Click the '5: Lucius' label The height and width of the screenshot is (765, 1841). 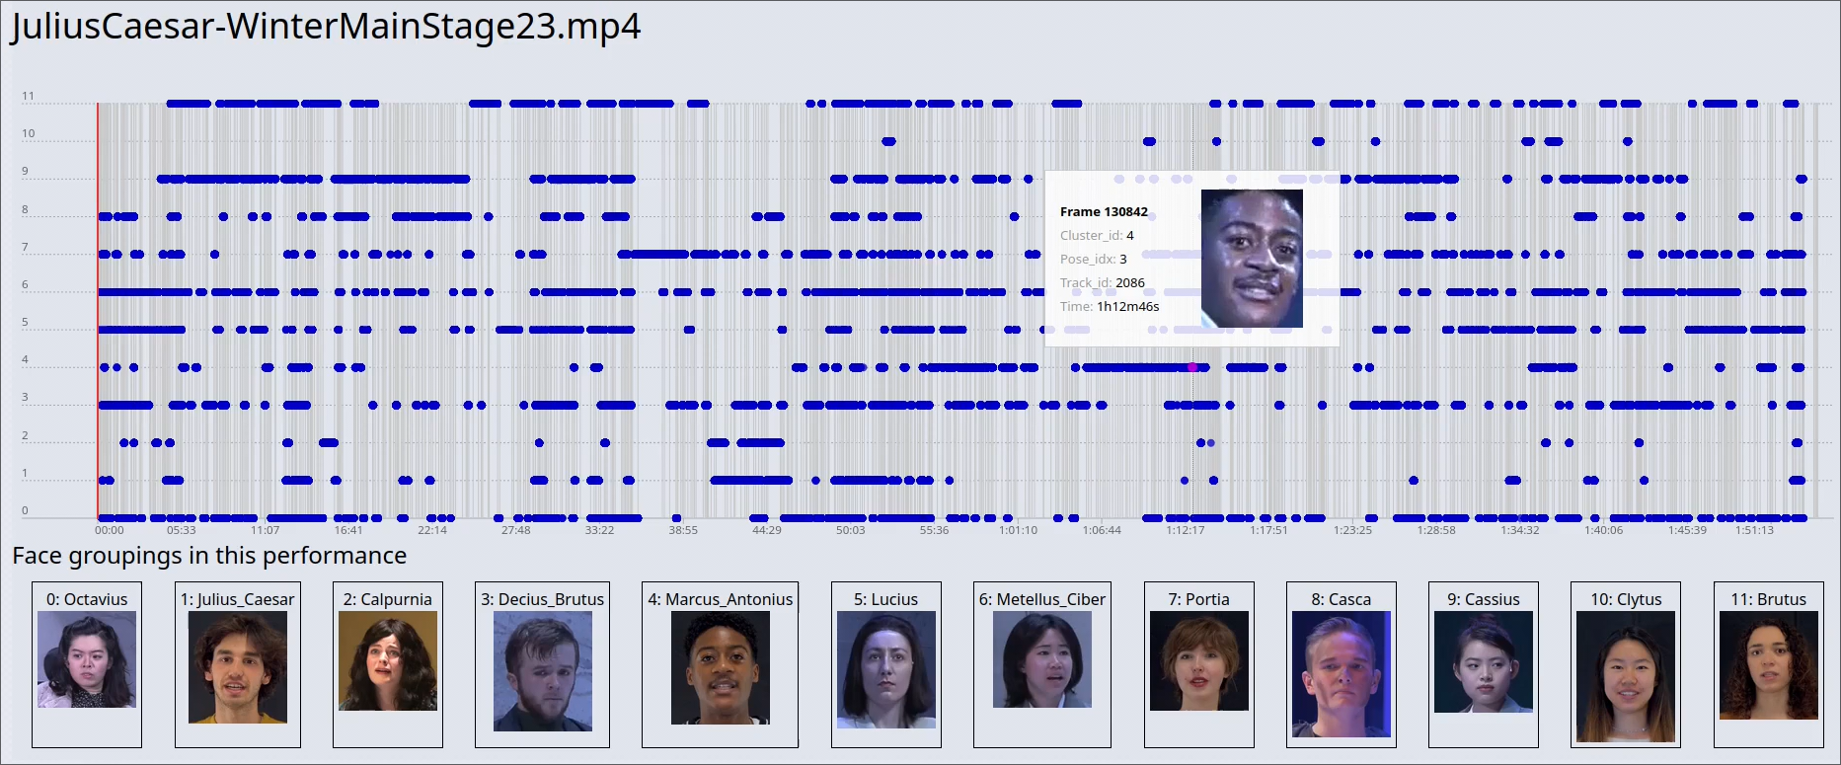(x=886, y=599)
